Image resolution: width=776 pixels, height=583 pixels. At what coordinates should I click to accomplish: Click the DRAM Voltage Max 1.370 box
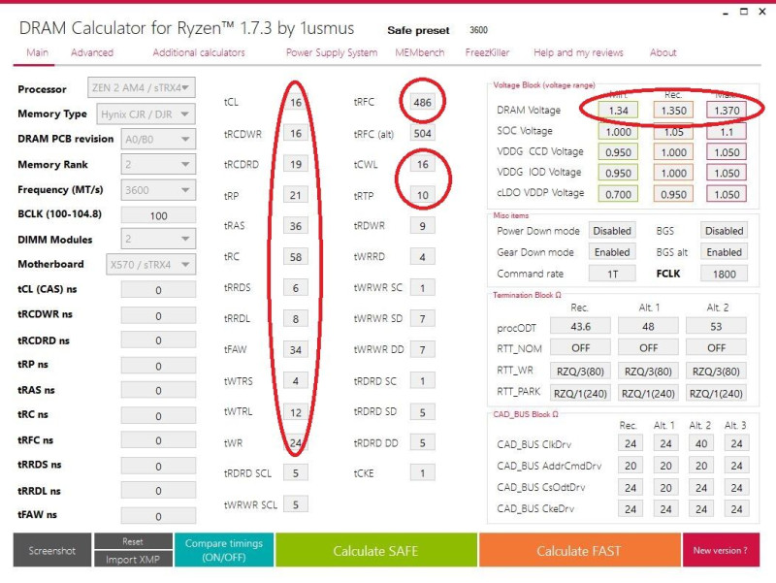tap(727, 111)
